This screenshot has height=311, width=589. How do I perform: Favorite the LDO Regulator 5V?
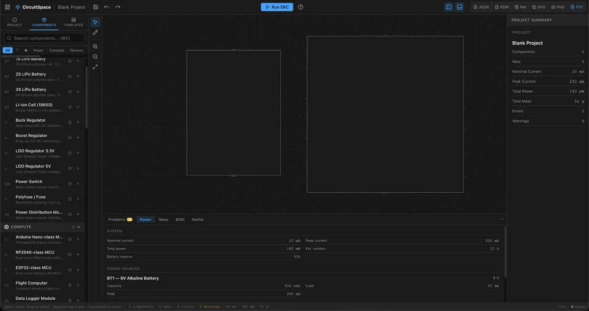(x=70, y=168)
